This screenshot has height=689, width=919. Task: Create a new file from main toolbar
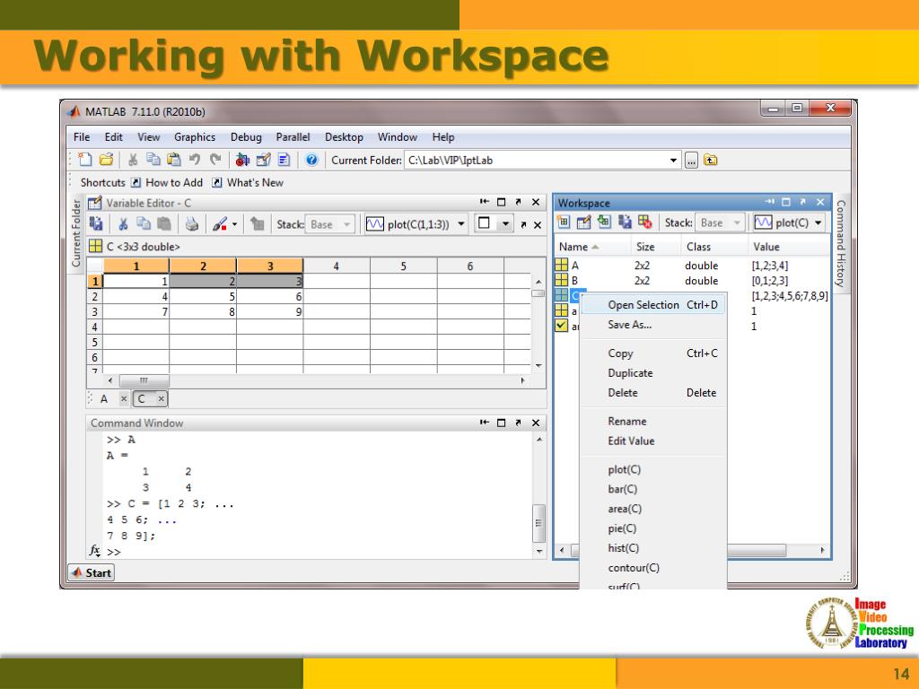[x=85, y=160]
